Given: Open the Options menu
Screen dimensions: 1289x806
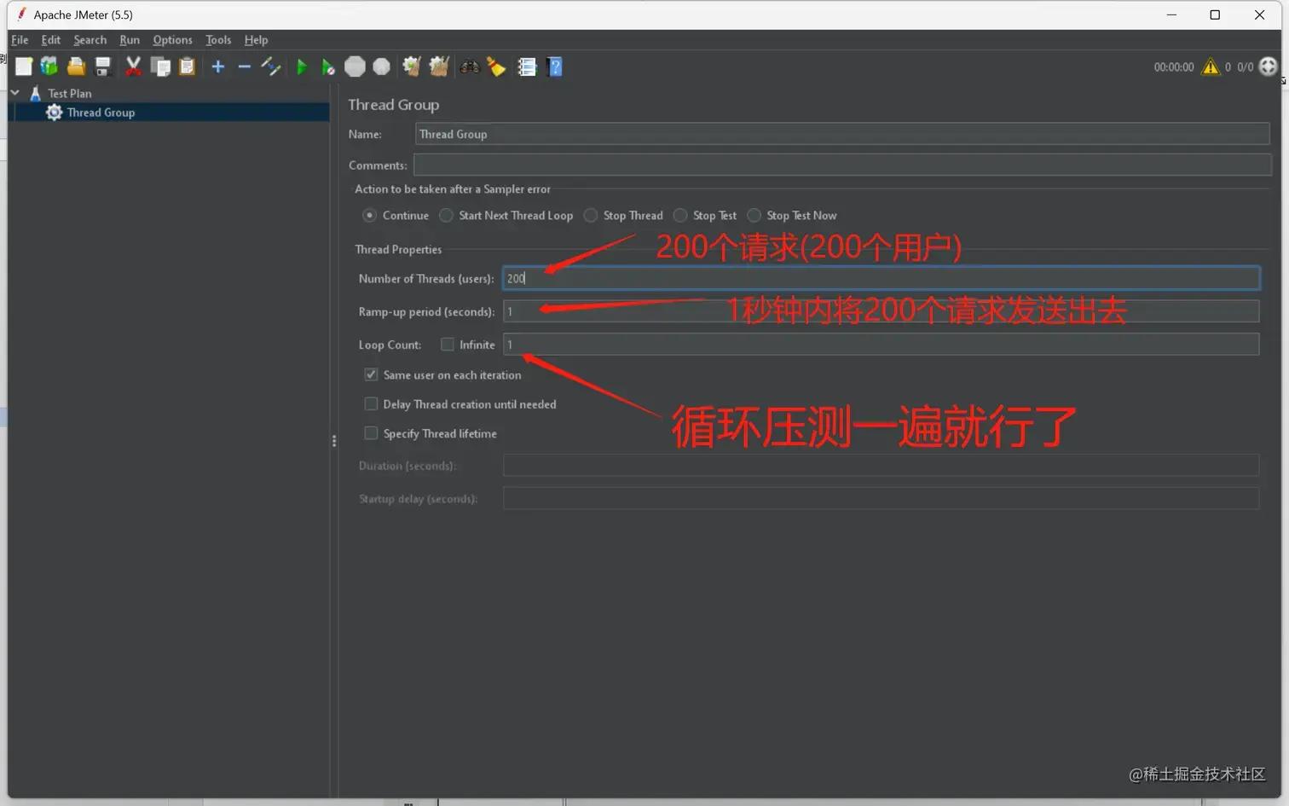Looking at the screenshot, I should (173, 40).
